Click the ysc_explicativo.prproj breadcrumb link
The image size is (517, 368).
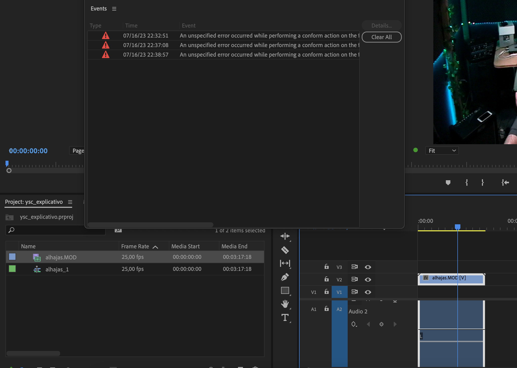(x=47, y=217)
